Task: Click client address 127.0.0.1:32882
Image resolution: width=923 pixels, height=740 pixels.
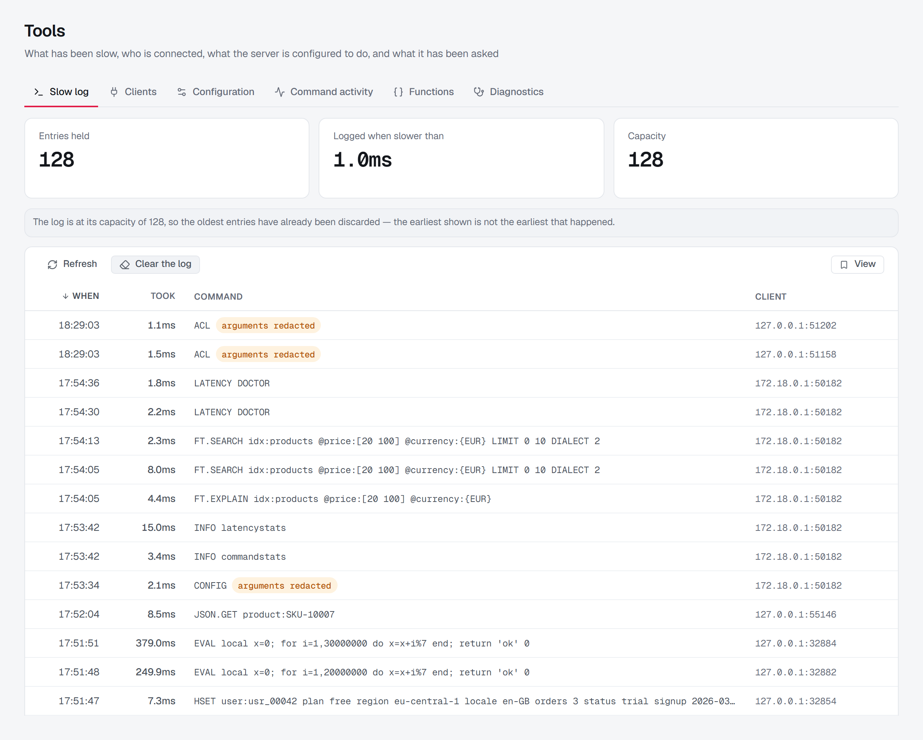Action: [x=795, y=672]
